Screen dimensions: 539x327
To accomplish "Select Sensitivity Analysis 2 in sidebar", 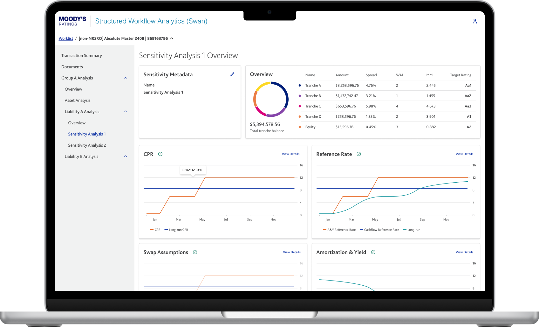I will tap(87, 145).
